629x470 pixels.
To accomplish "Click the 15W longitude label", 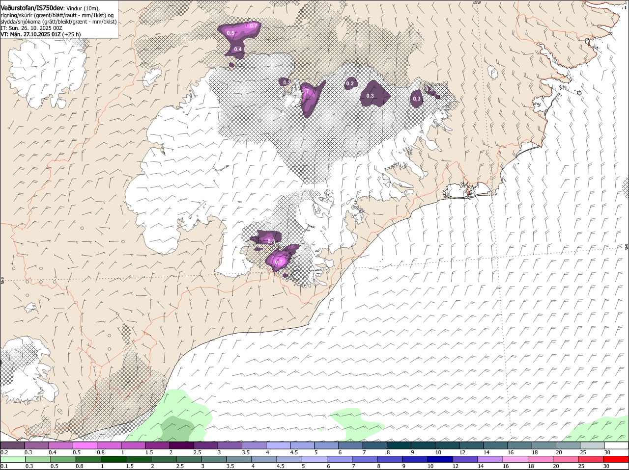I will click(x=476, y=2).
